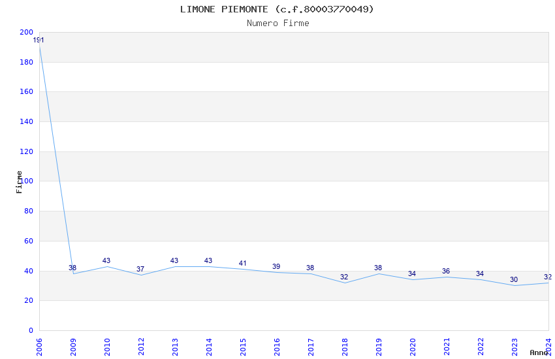555x359 pixels.
Task: Click the 2018 data label 32
Action: pos(344,277)
